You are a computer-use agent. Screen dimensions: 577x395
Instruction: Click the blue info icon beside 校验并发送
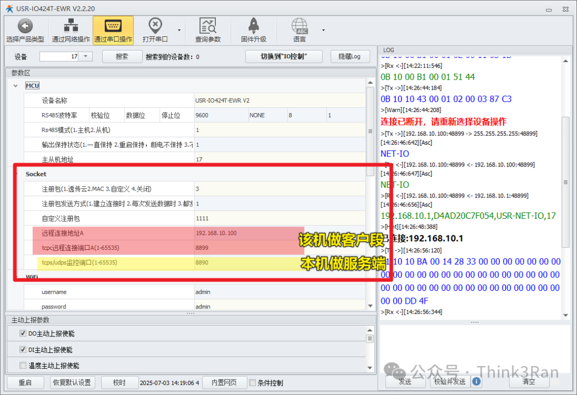[x=476, y=382]
